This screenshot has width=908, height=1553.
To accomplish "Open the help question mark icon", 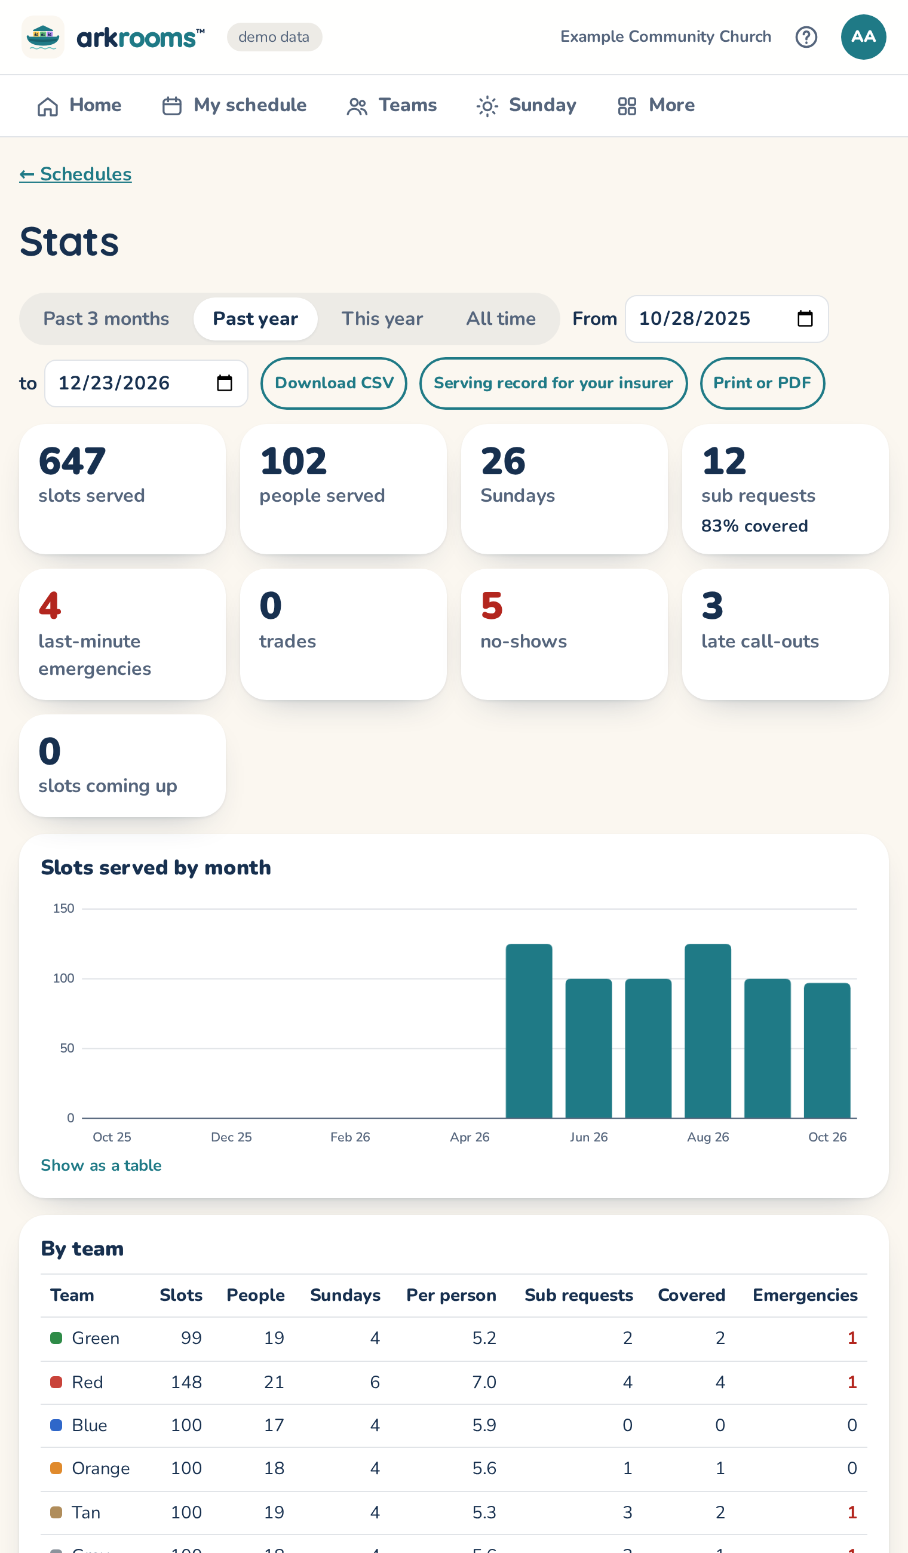I will point(806,37).
